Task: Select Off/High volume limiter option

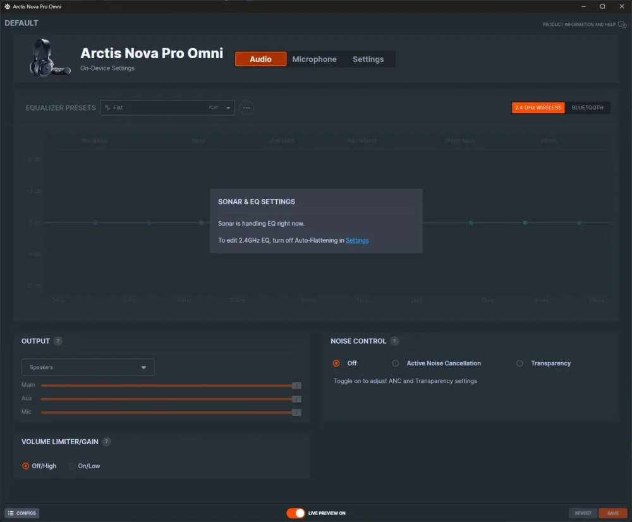Action: [25, 466]
